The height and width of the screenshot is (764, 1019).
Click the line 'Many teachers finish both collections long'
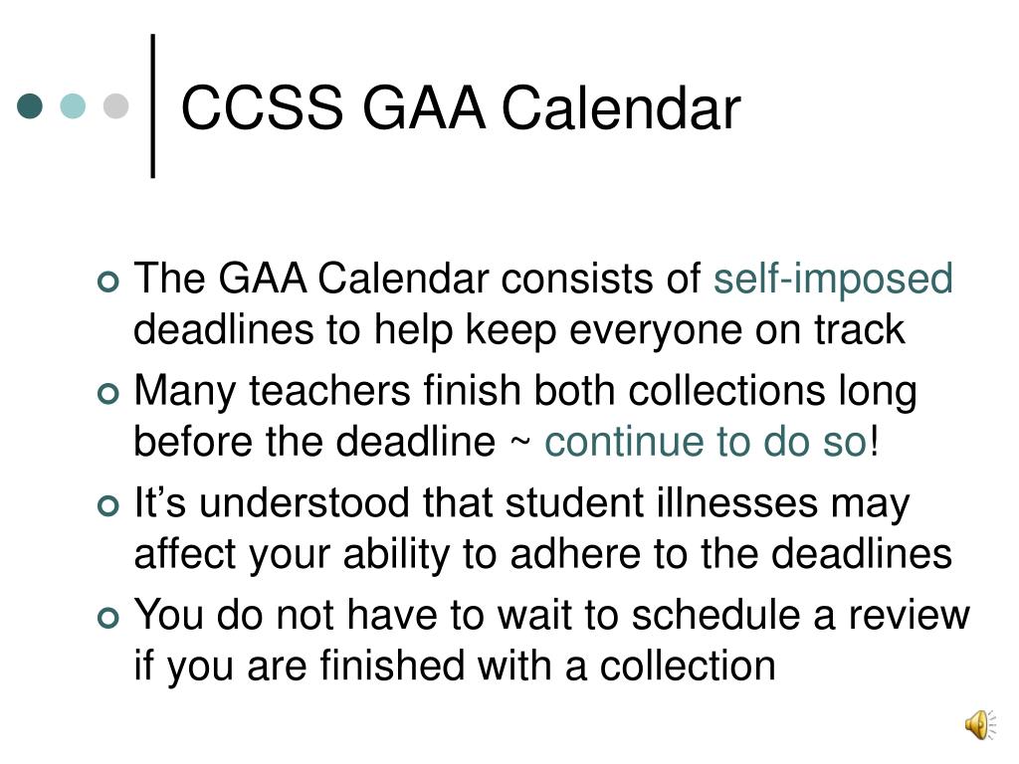tap(525, 392)
